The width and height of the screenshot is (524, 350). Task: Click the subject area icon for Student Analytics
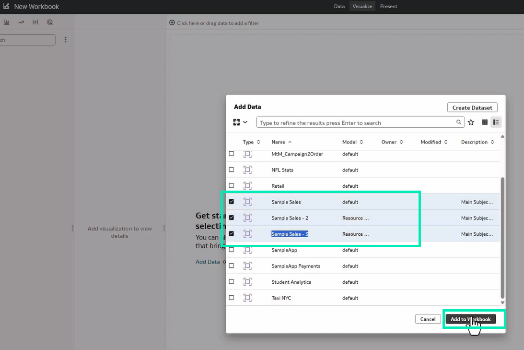[247, 282]
